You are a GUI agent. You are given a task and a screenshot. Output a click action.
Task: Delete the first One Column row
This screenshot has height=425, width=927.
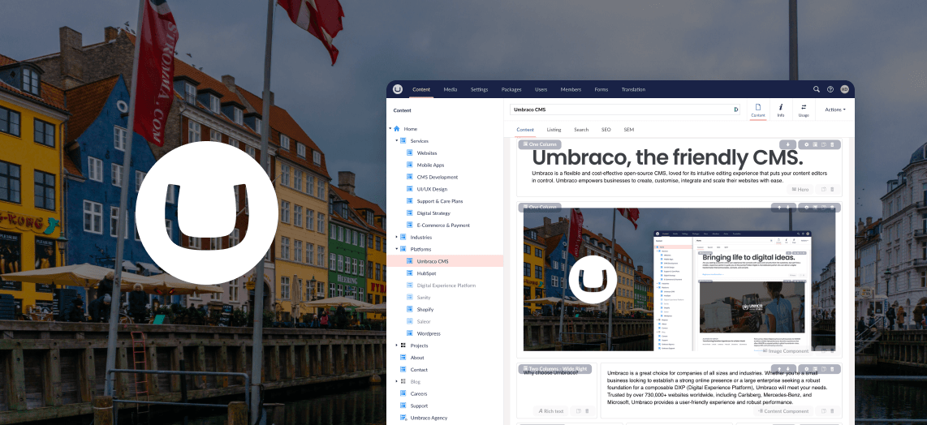click(832, 144)
